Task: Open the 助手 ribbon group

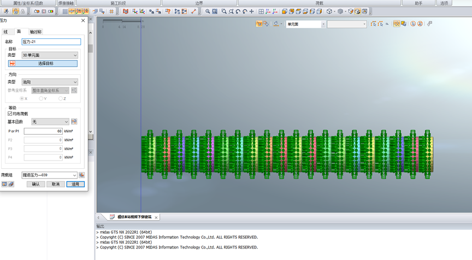Action: pyautogui.click(x=418, y=3)
